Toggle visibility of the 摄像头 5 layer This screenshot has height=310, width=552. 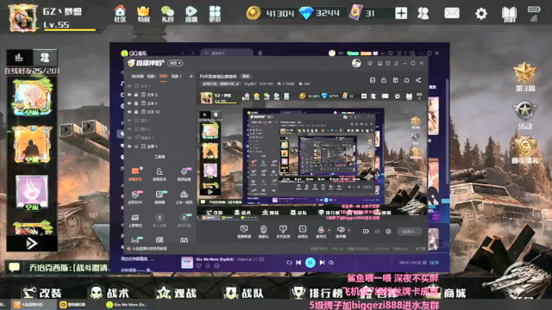(x=129, y=138)
